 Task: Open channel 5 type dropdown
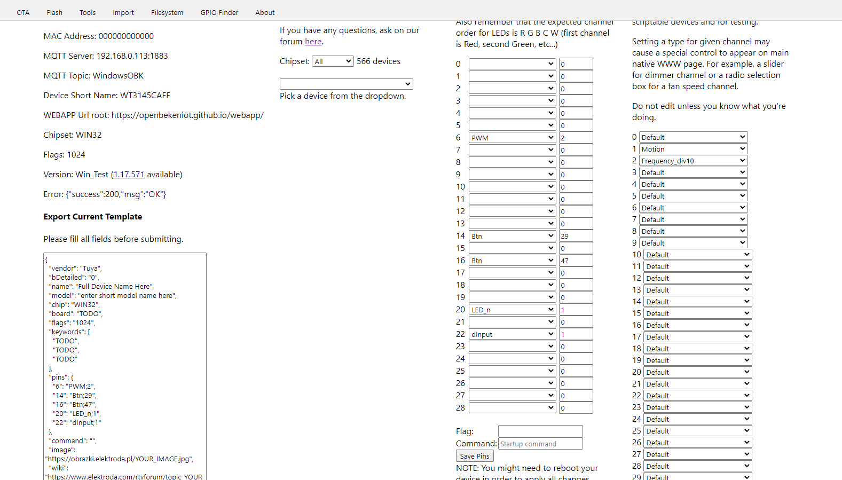click(x=693, y=196)
